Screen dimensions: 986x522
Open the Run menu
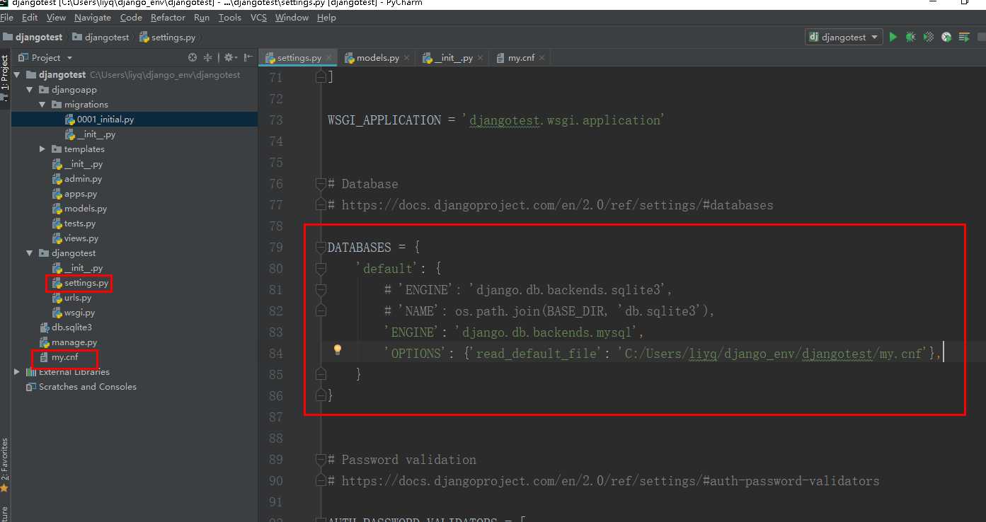click(x=202, y=17)
